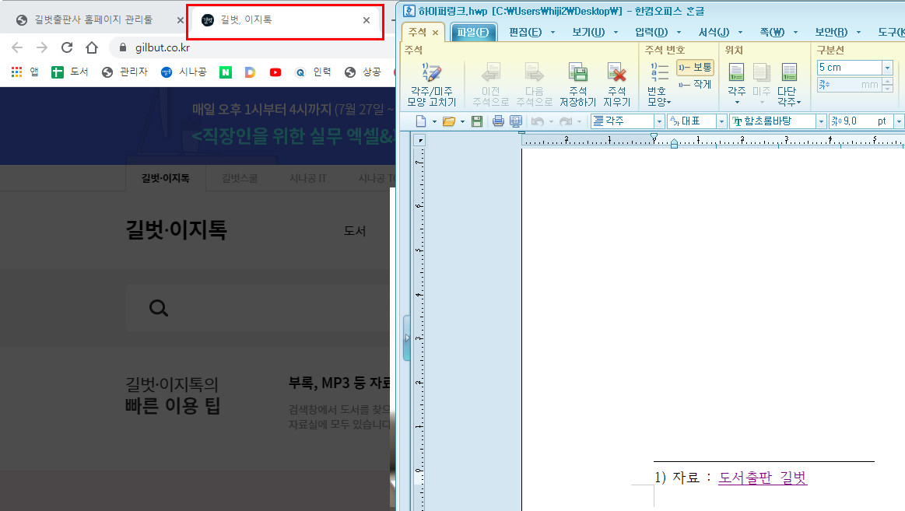Click the search magnifier icon on page

pyautogui.click(x=158, y=308)
